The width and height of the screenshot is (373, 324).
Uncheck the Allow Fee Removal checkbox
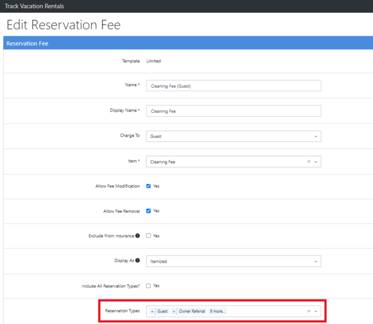point(149,211)
